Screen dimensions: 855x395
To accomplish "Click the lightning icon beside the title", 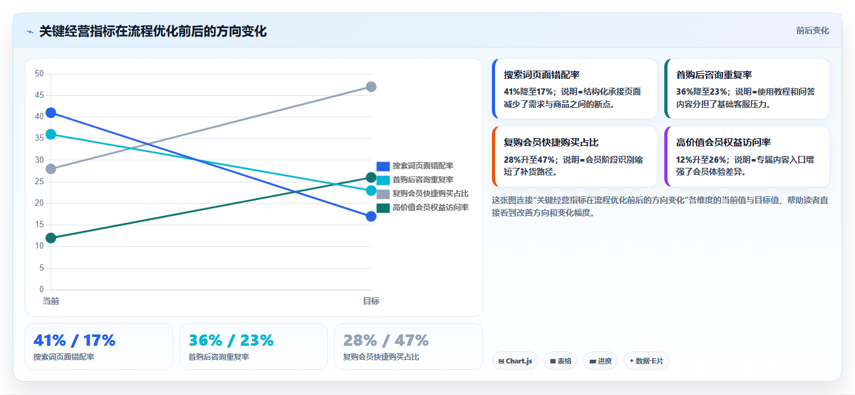I will [30, 32].
